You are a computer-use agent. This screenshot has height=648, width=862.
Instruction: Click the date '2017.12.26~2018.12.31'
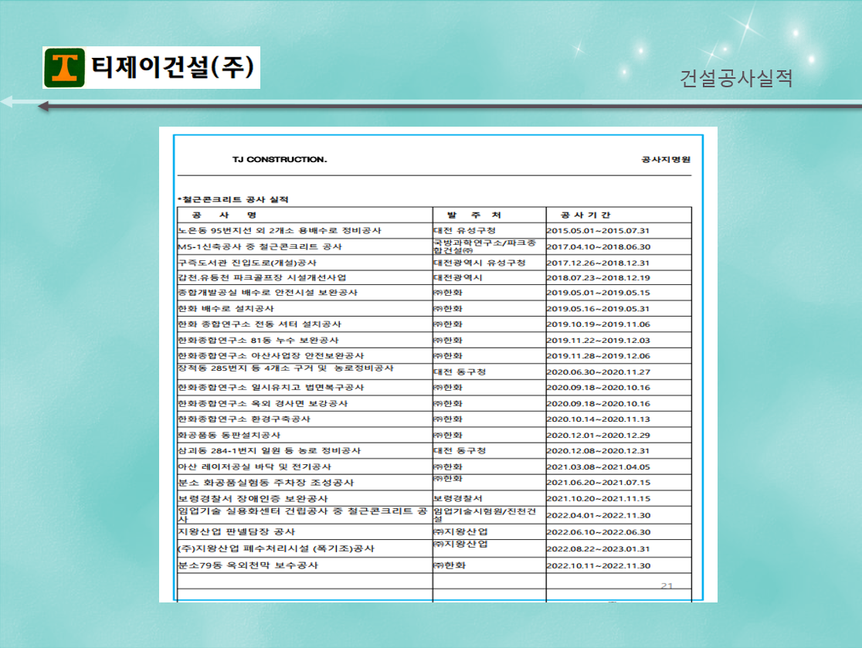tap(598, 263)
